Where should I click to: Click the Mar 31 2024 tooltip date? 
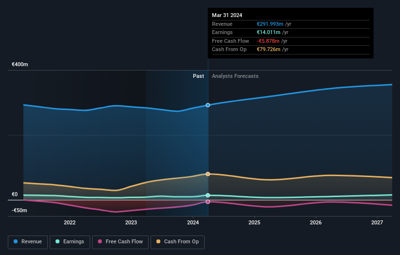[x=227, y=15]
